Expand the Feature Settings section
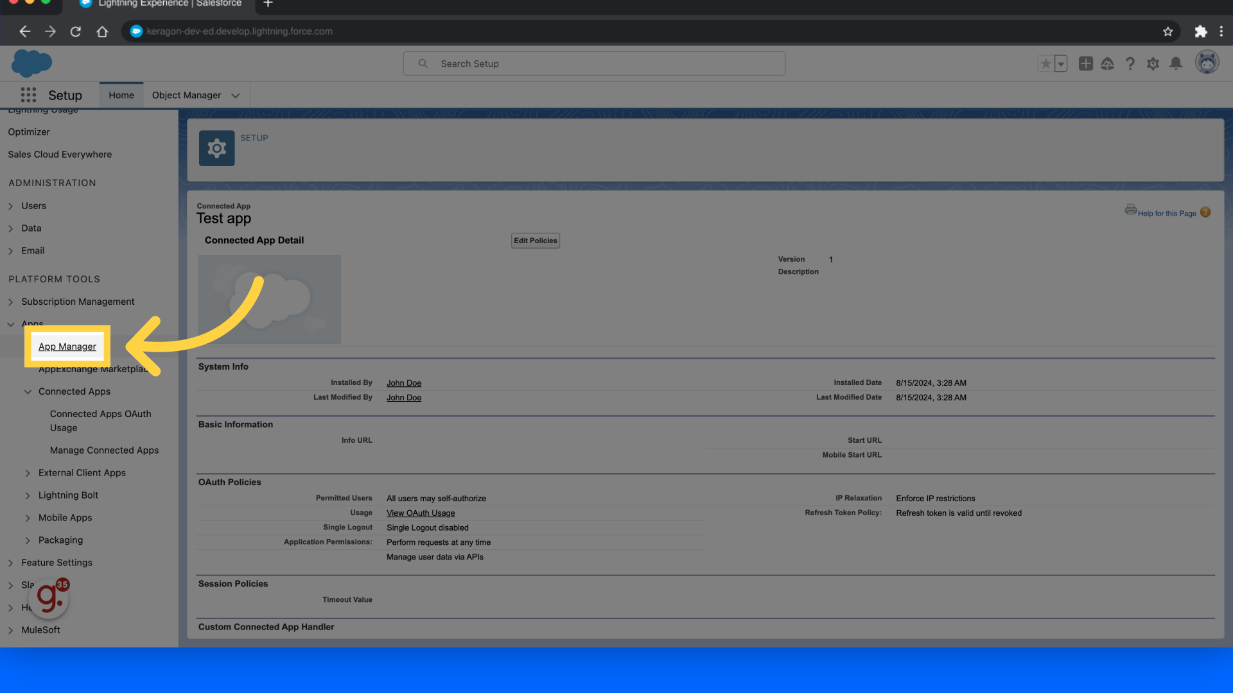Screen dimensions: 1233x693 click(10, 563)
